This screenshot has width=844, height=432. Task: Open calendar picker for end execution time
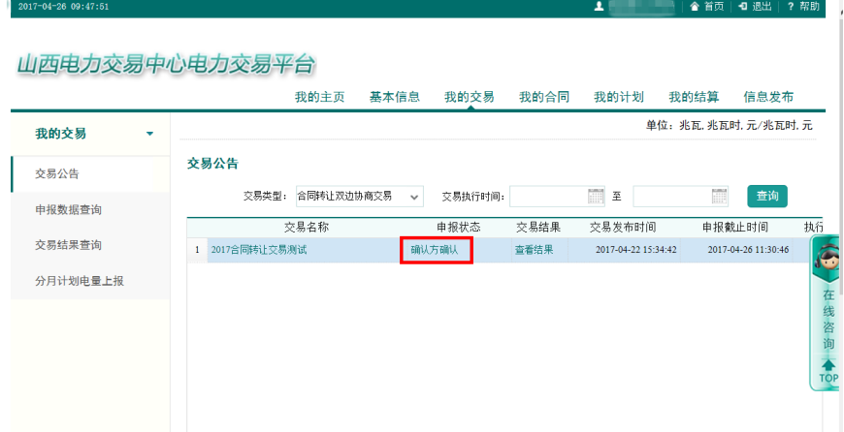pos(719,197)
